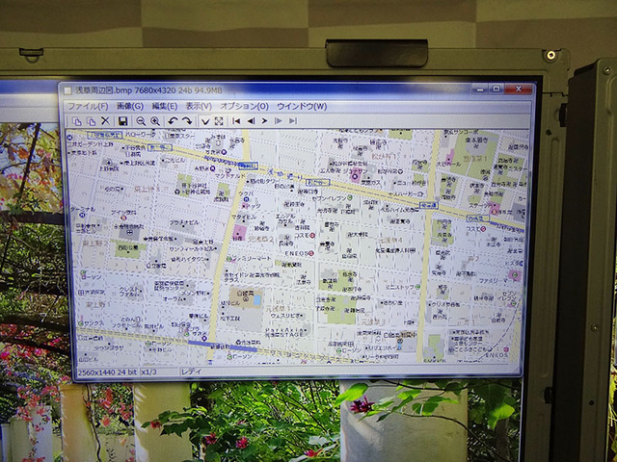Open the 編集(E) menu
Image resolution: width=617 pixels, height=462 pixels.
click(165, 107)
